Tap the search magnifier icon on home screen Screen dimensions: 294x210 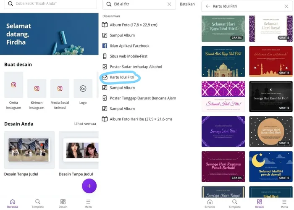coord(10,3)
